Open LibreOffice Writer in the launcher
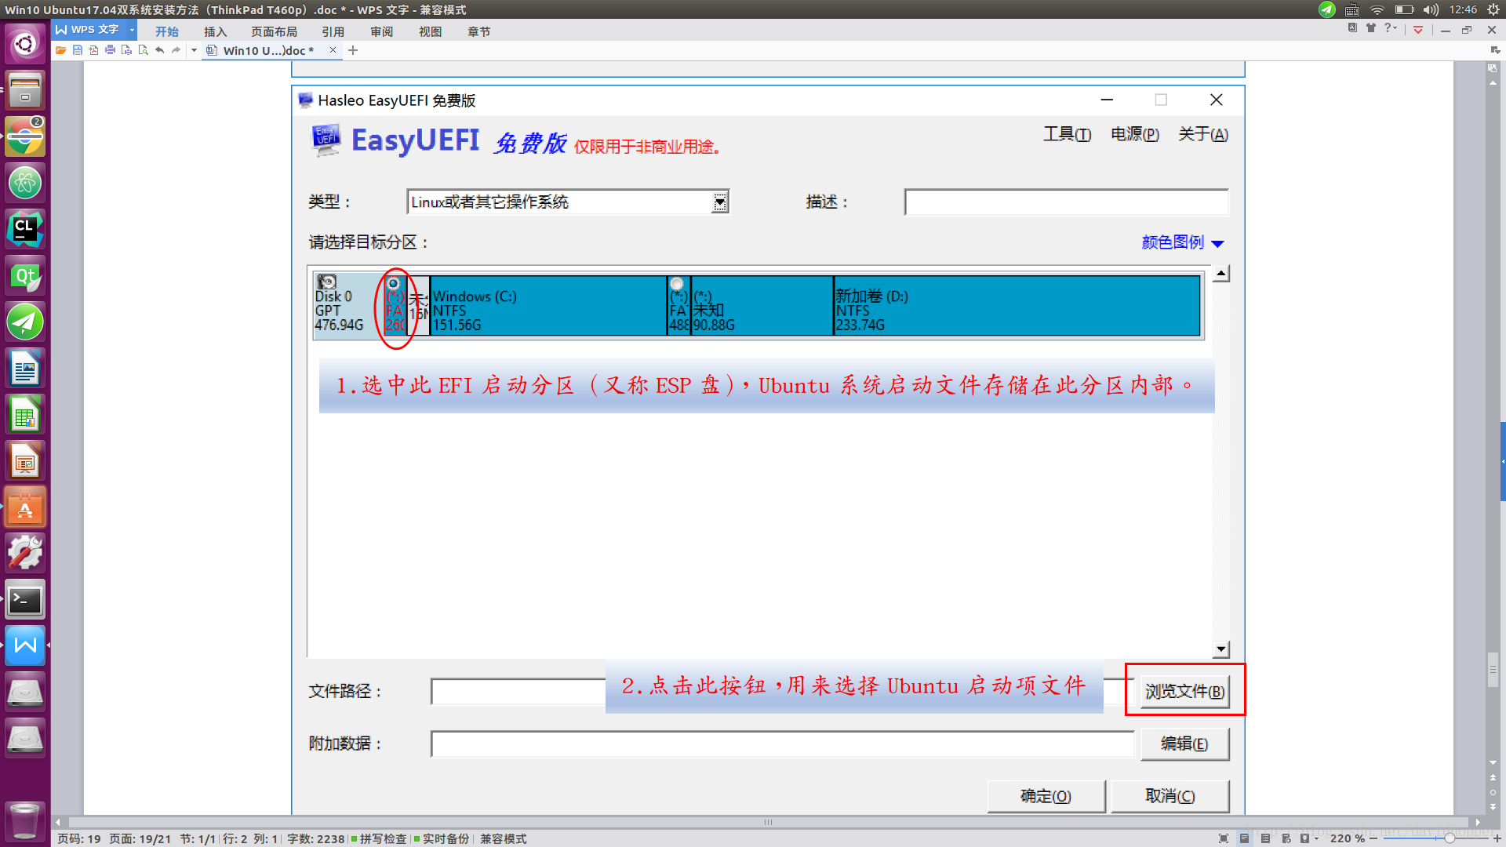Viewport: 1506px width, 847px height. pyautogui.click(x=25, y=369)
